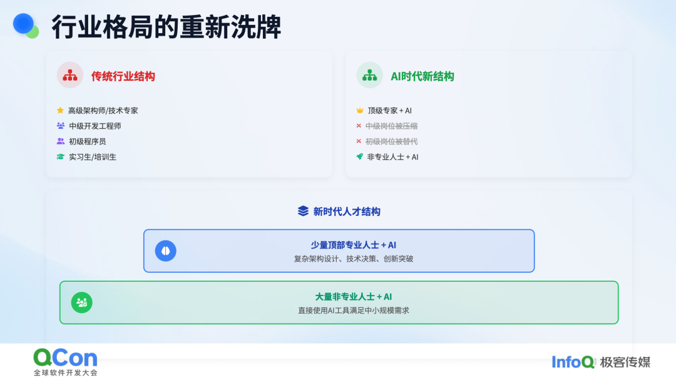Image resolution: width=676 pixels, height=380 pixels.
Task: Click the crown icon before 顶级专家 + AI
Action: coord(360,110)
